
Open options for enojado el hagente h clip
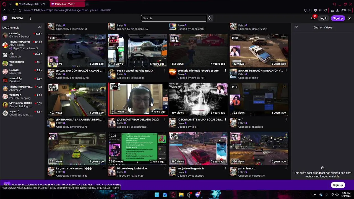pos(225,168)
